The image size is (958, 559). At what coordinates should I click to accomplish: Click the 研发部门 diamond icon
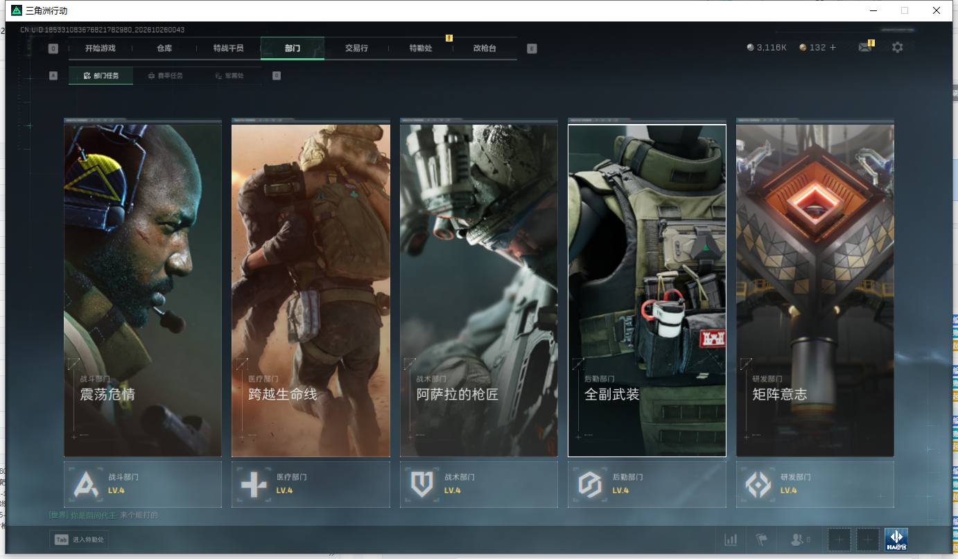point(758,484)
